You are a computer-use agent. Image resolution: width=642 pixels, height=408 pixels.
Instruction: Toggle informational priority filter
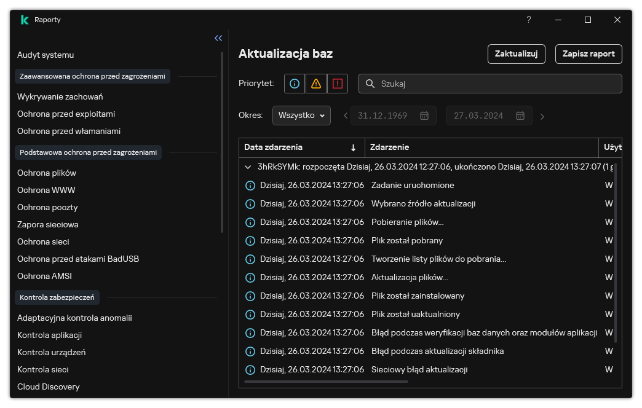pyautogui.click(x=295, y=84)
